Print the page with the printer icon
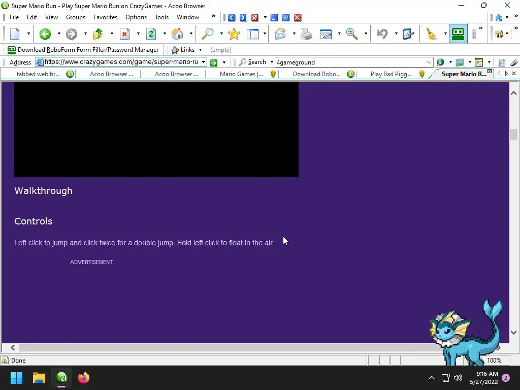 (x=306, y=34)
